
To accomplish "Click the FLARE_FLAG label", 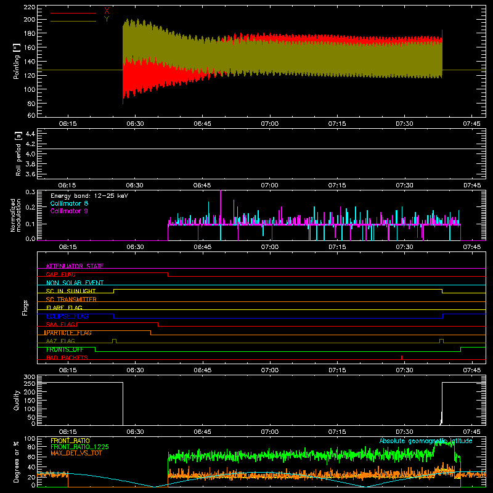I will [64, 308].
